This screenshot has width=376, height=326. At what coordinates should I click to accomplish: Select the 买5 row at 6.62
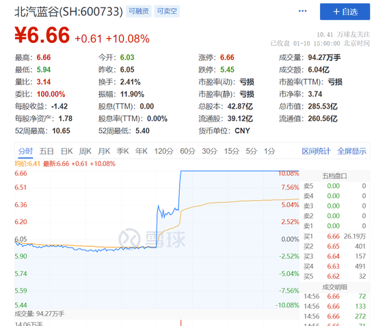coord(334,276)
